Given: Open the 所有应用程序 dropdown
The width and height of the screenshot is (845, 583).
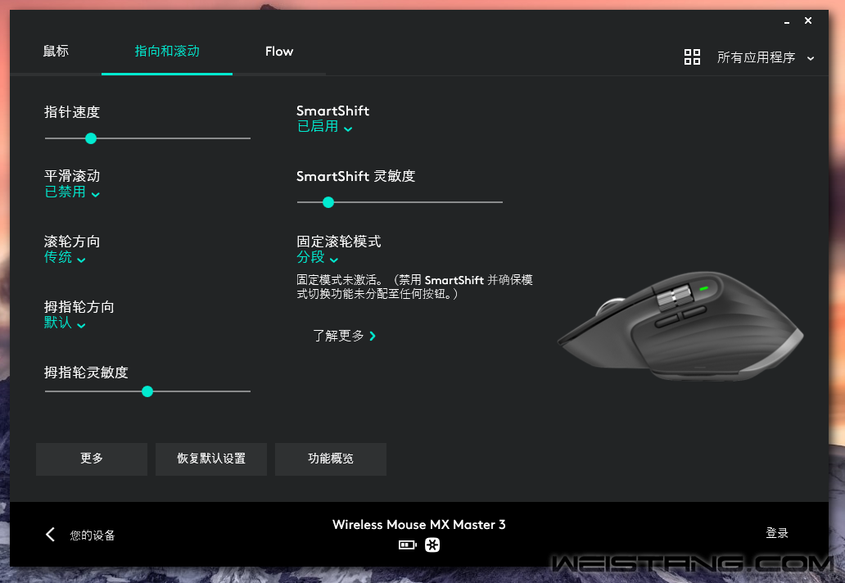Looking at the screenshot, I should tap(766, 57).
